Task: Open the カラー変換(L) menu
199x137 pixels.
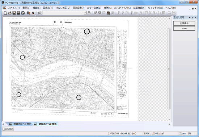Action: (x=94, y=8)
